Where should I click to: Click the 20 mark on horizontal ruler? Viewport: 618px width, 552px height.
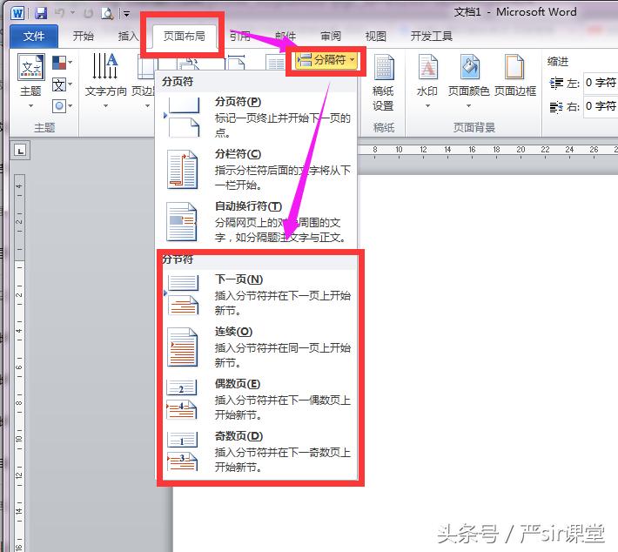tap(521, 150)
